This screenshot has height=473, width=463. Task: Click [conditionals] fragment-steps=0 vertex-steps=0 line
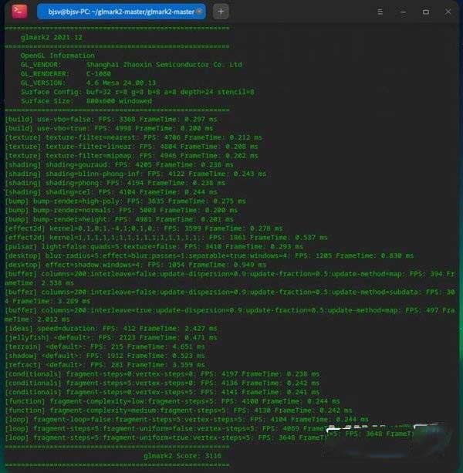tap(162, 373)
